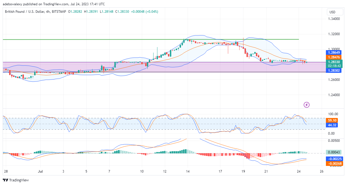Click the 100.00 stochastic axis label
The image size is (347, 185).
333,114
